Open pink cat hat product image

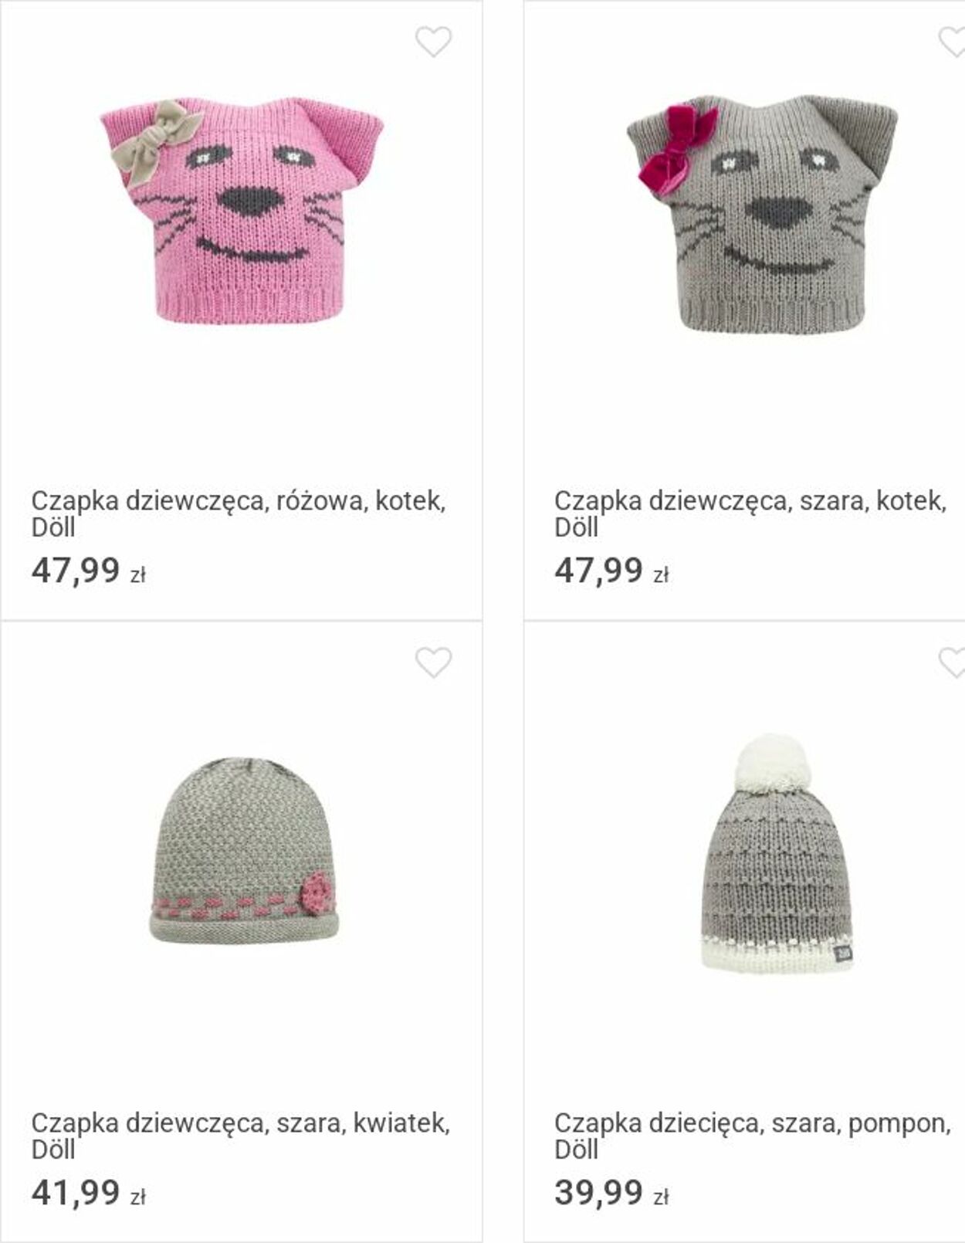[x=242, y=210]
